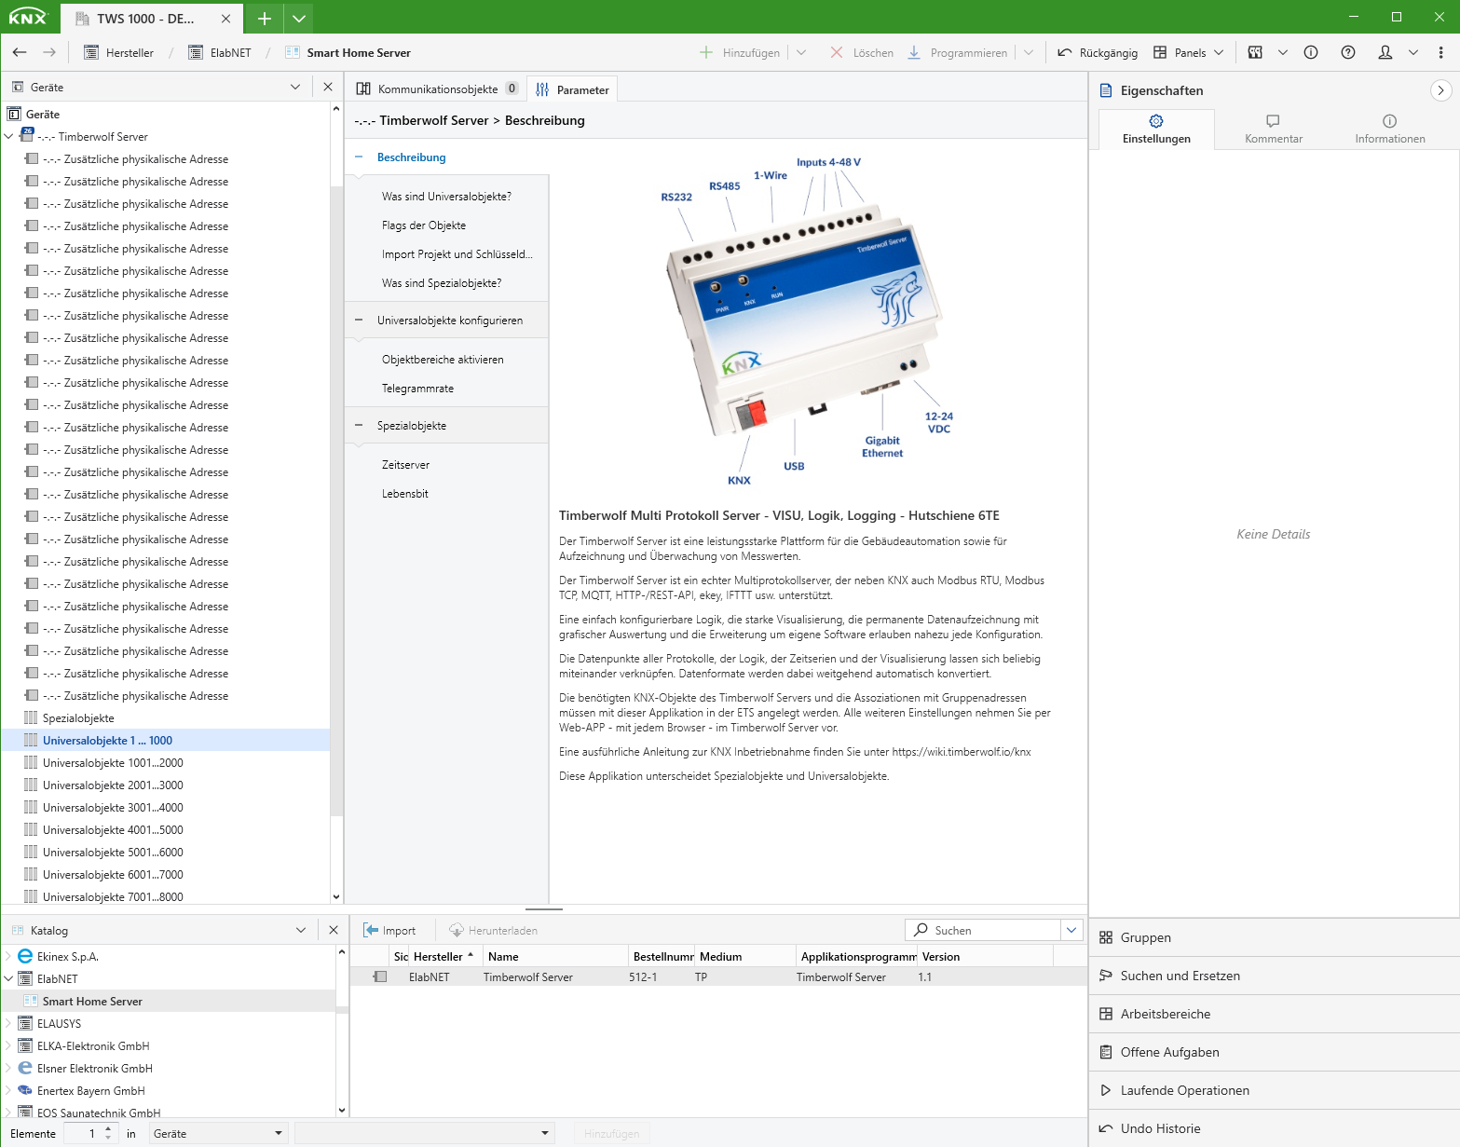Click the back navigation arrow
The width and height of the screenshot is (1460, 1147).
[x=20, y=52]
